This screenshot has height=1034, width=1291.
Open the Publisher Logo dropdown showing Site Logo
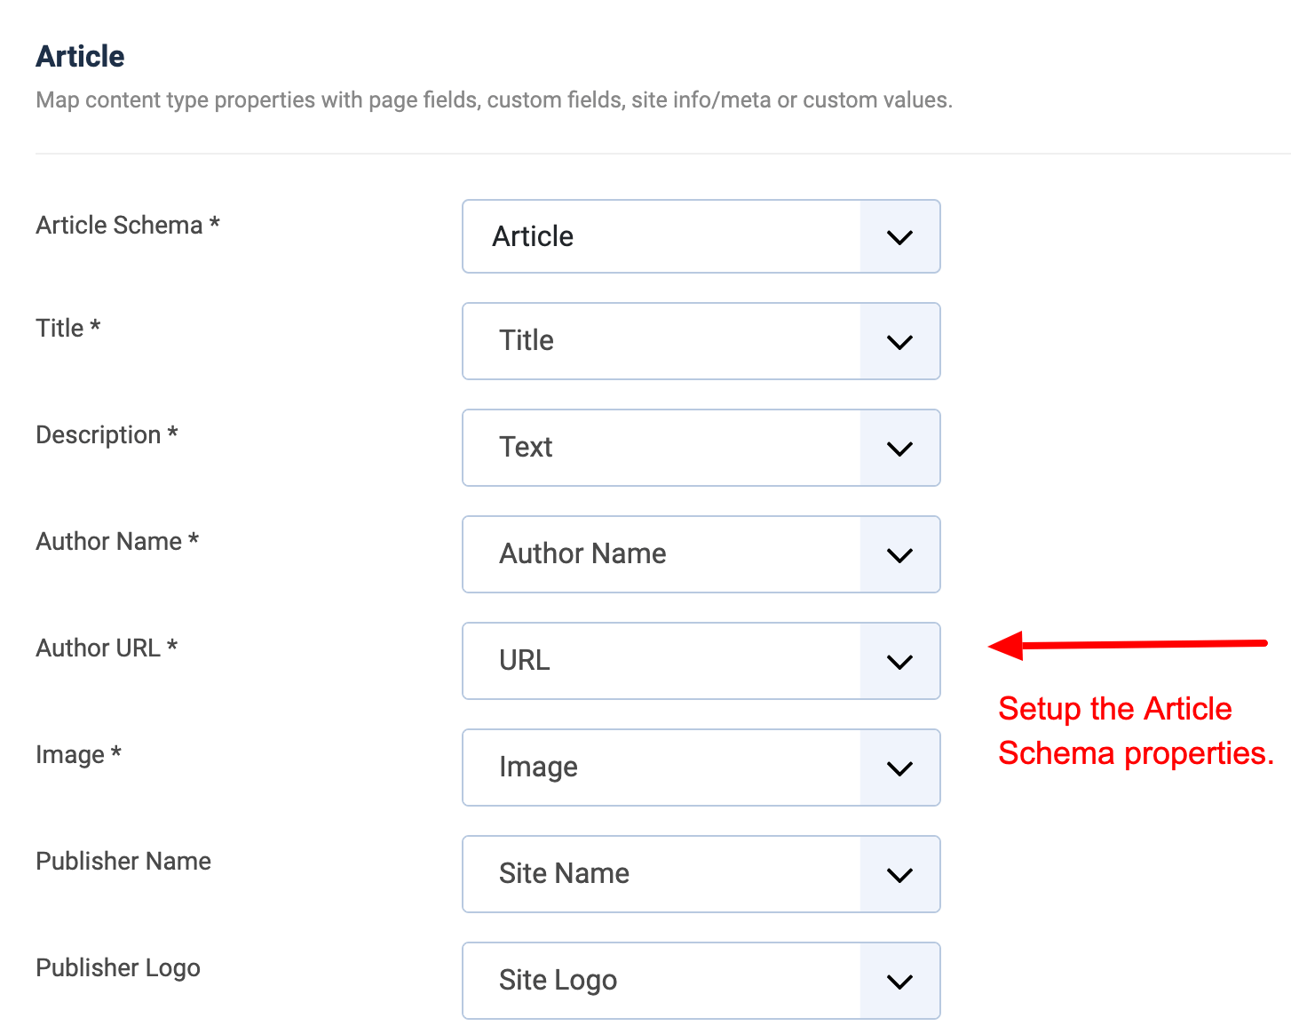point(701,981)
